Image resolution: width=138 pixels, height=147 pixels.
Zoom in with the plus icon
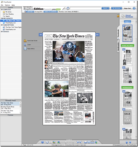(73, 142)
